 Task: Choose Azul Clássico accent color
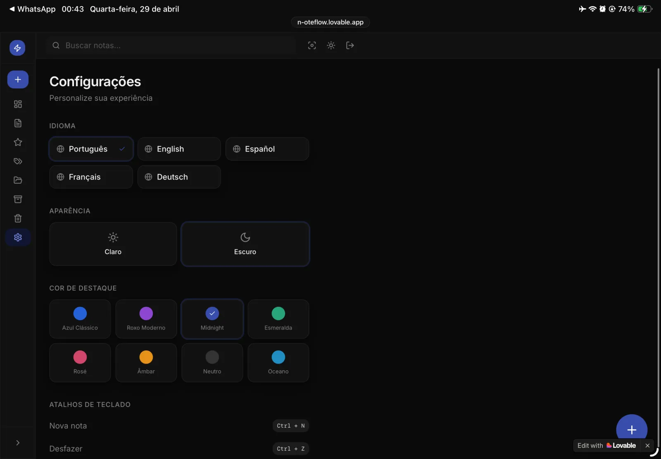(x=80, y=319)
